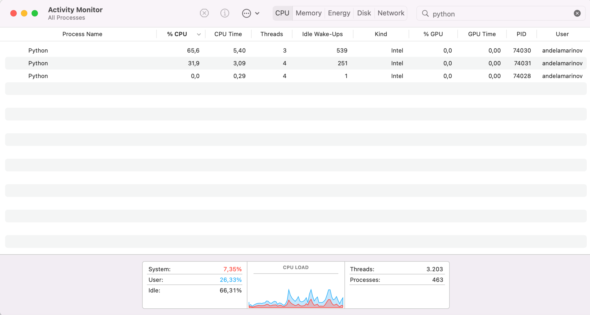The height and width of the screenshot is (315, 590).
Task: Clear the python search with the X icon
Action: pos(577,13)
